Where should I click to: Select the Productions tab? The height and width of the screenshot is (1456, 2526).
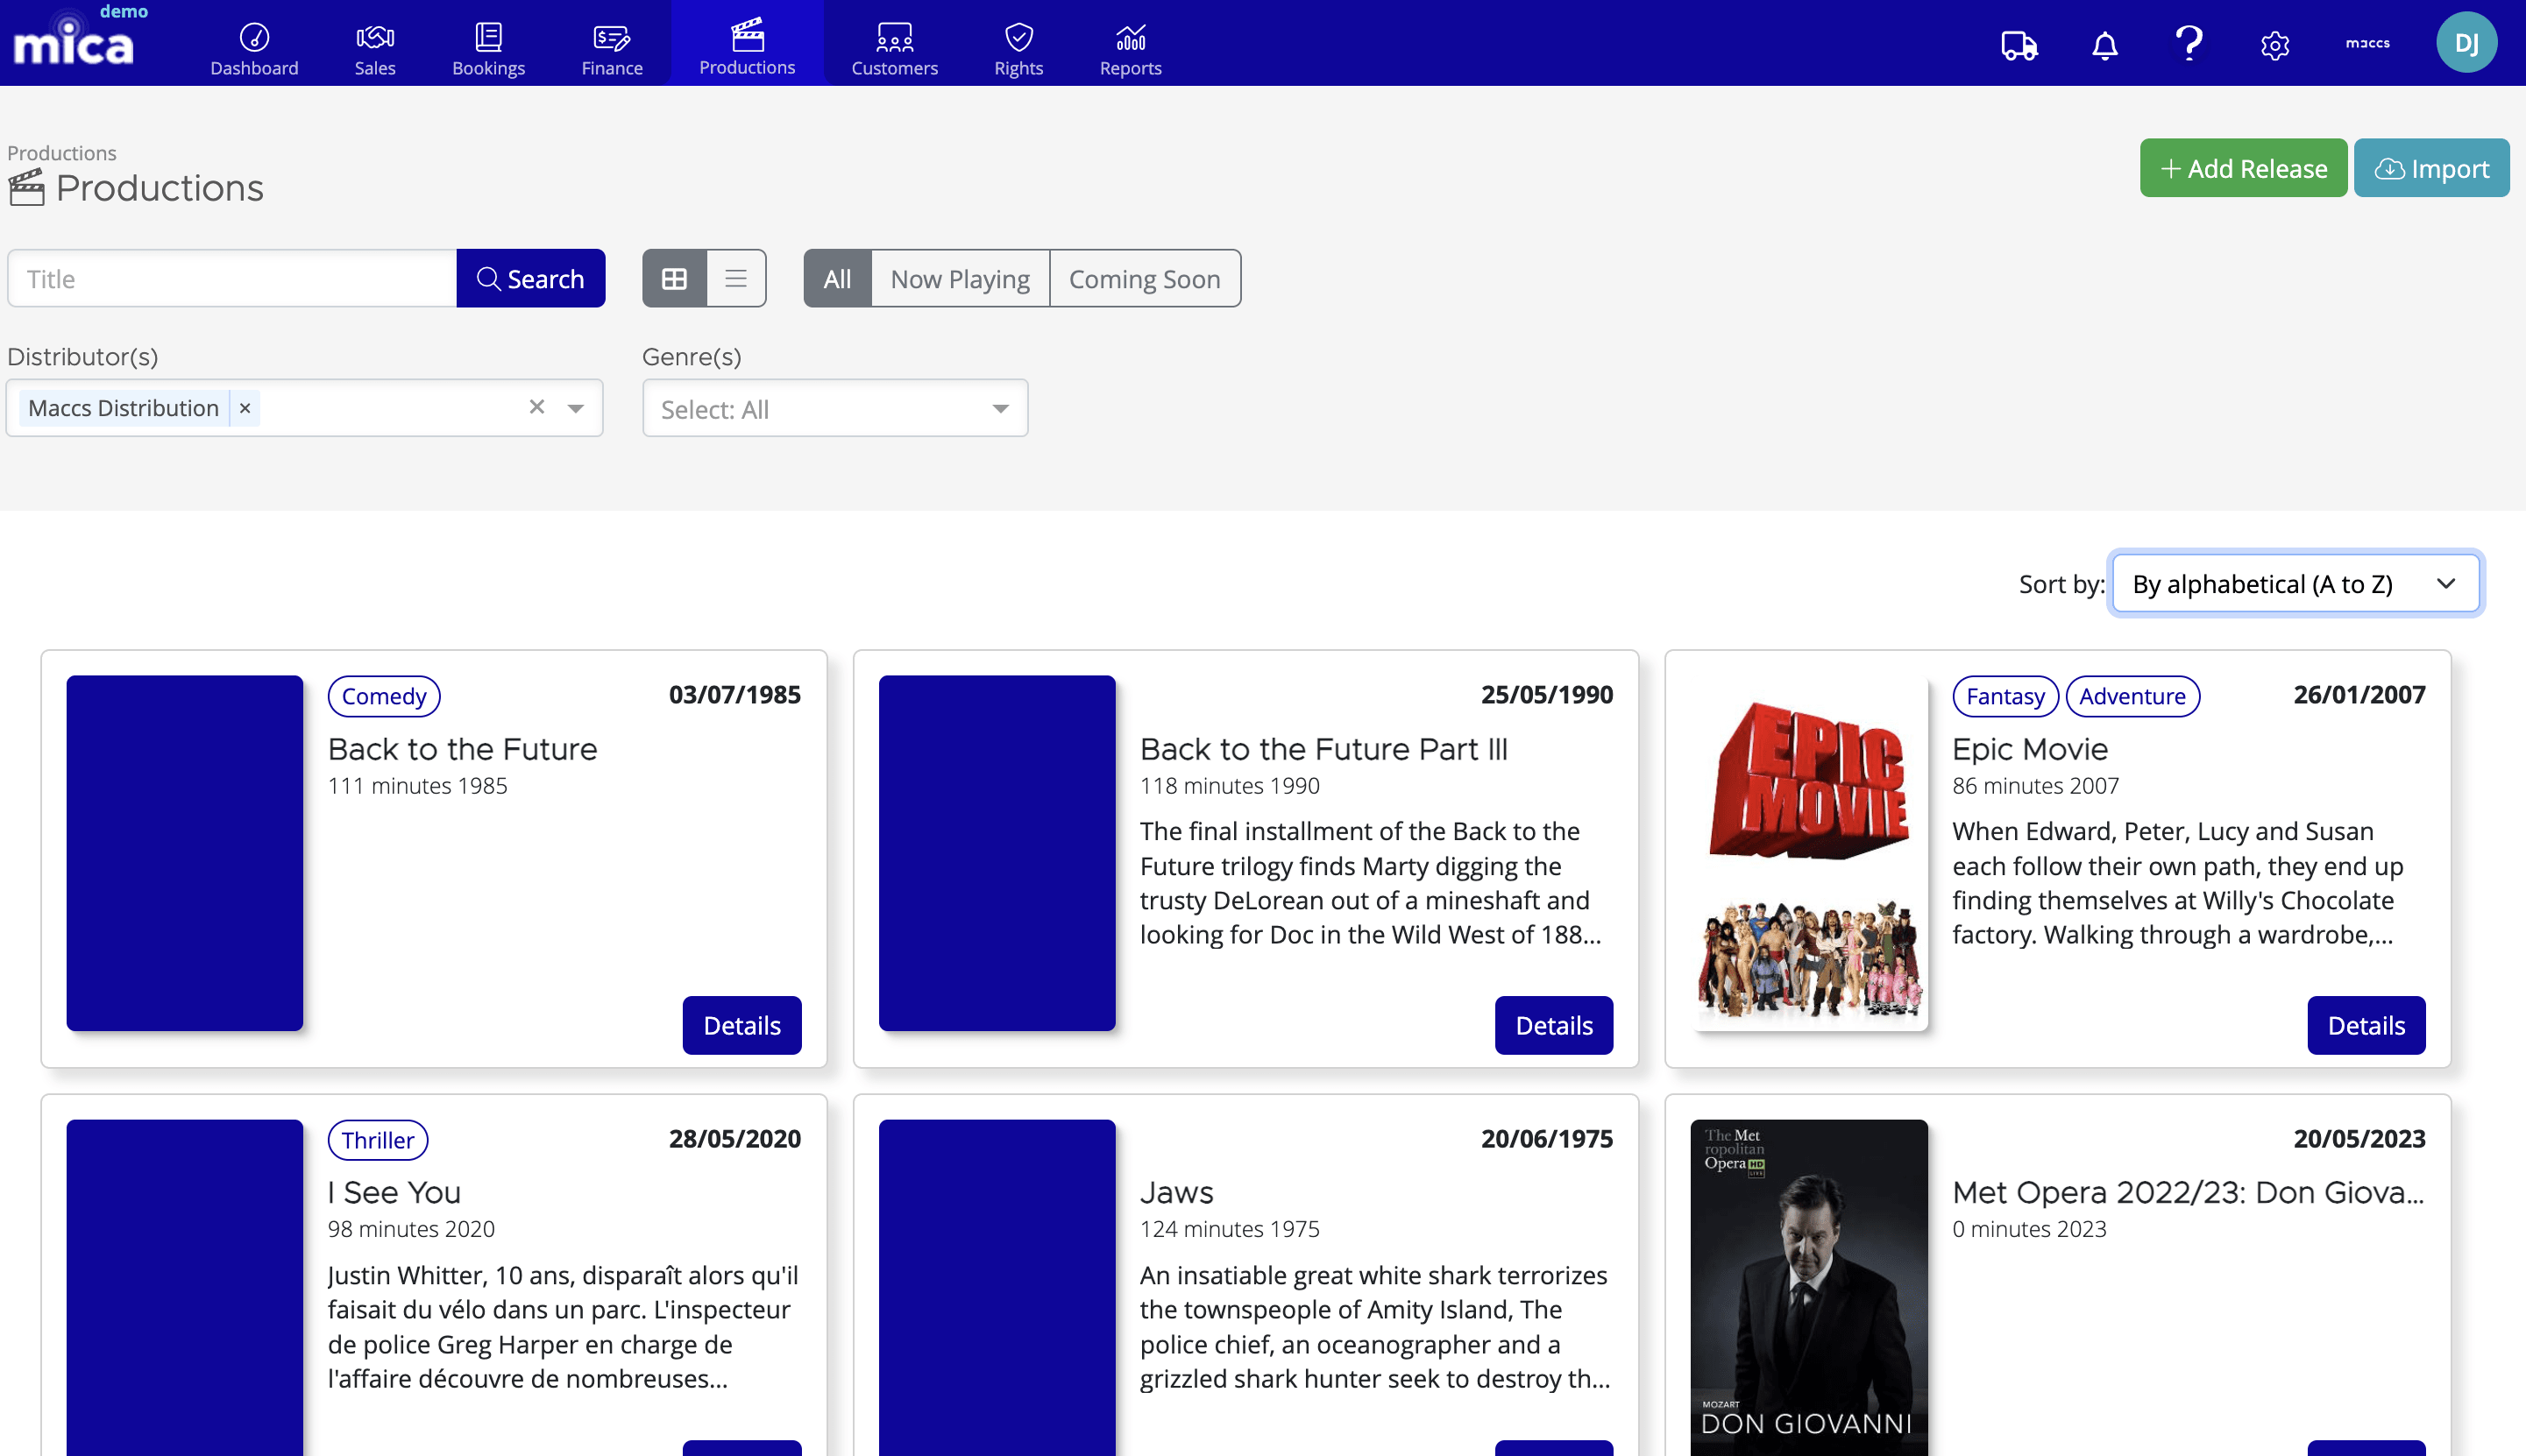point(748,45)
